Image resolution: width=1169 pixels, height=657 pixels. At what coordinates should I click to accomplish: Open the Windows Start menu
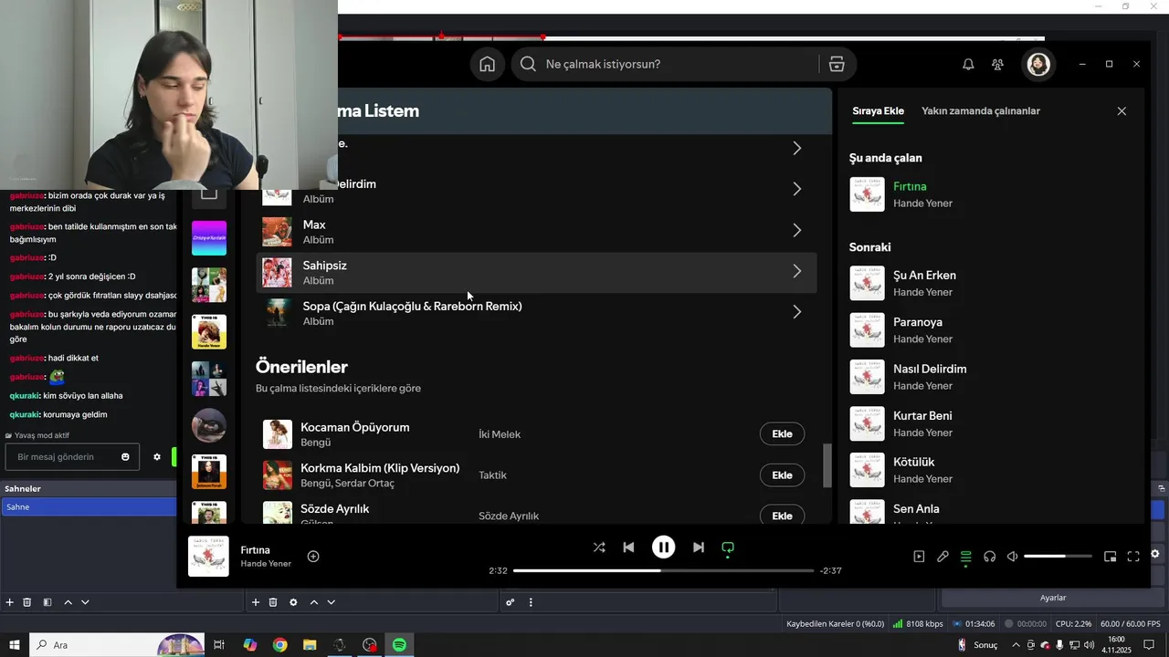tap(14, 644)
